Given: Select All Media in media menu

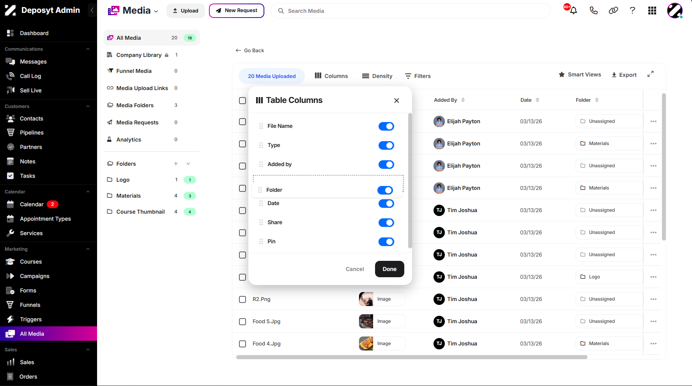Looking at the screenshot, I should [152, 38].
